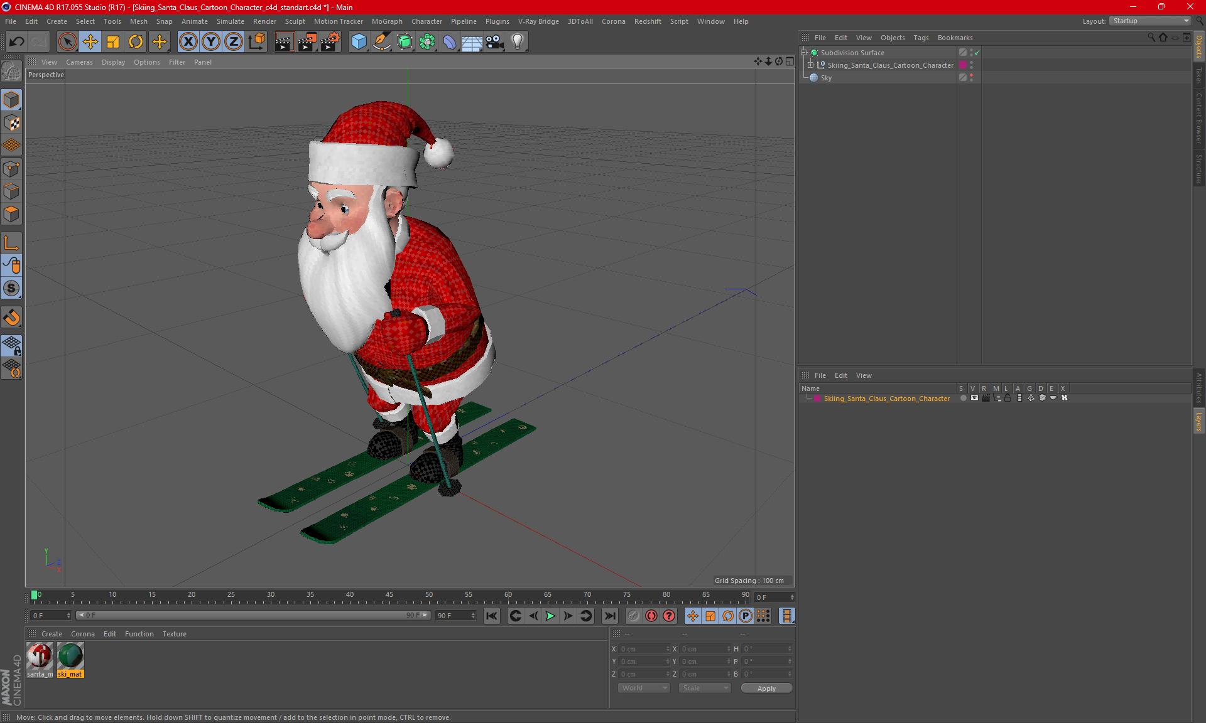Toggle Z axis lock
1206x723 pixels.
pos(234,42)
